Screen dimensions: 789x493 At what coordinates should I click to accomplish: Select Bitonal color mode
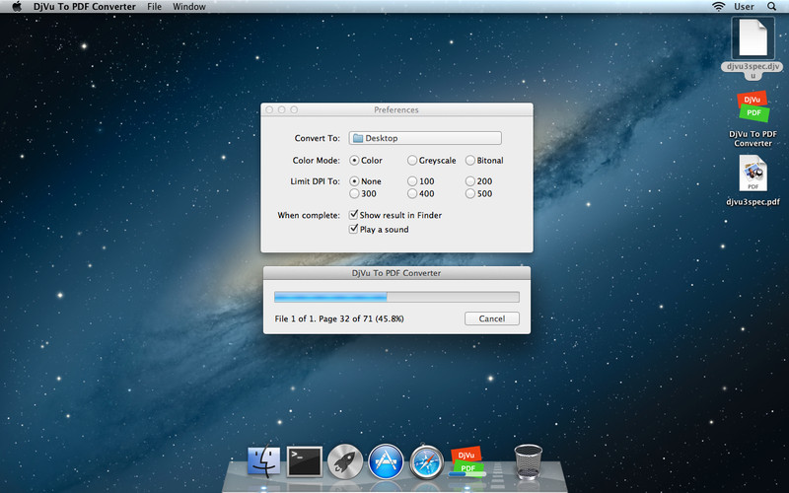click(470, 161)
